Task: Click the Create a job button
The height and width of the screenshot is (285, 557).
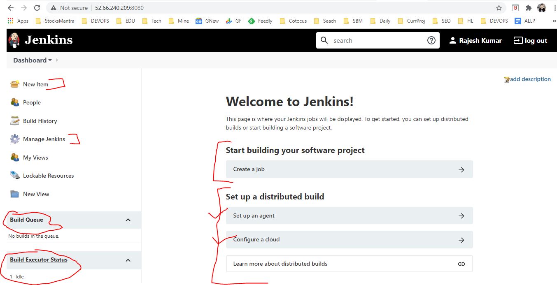Action: [x=349, y=169]
